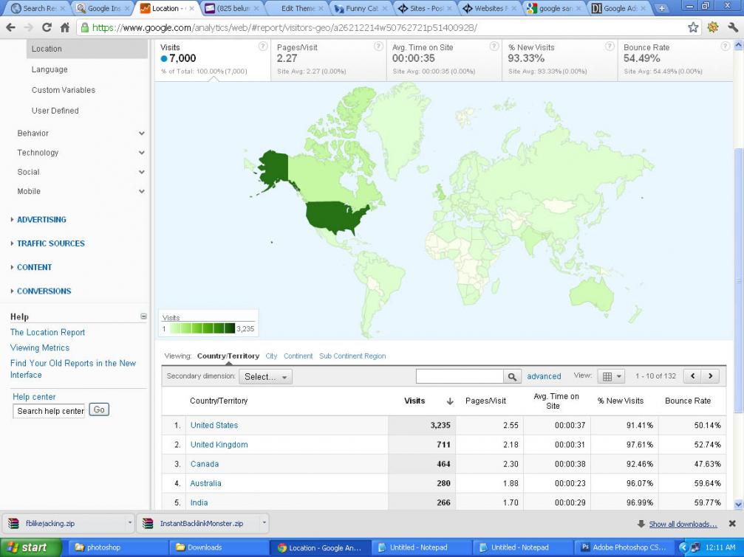Open the Behavior section expander

click(x=141, y=134)
